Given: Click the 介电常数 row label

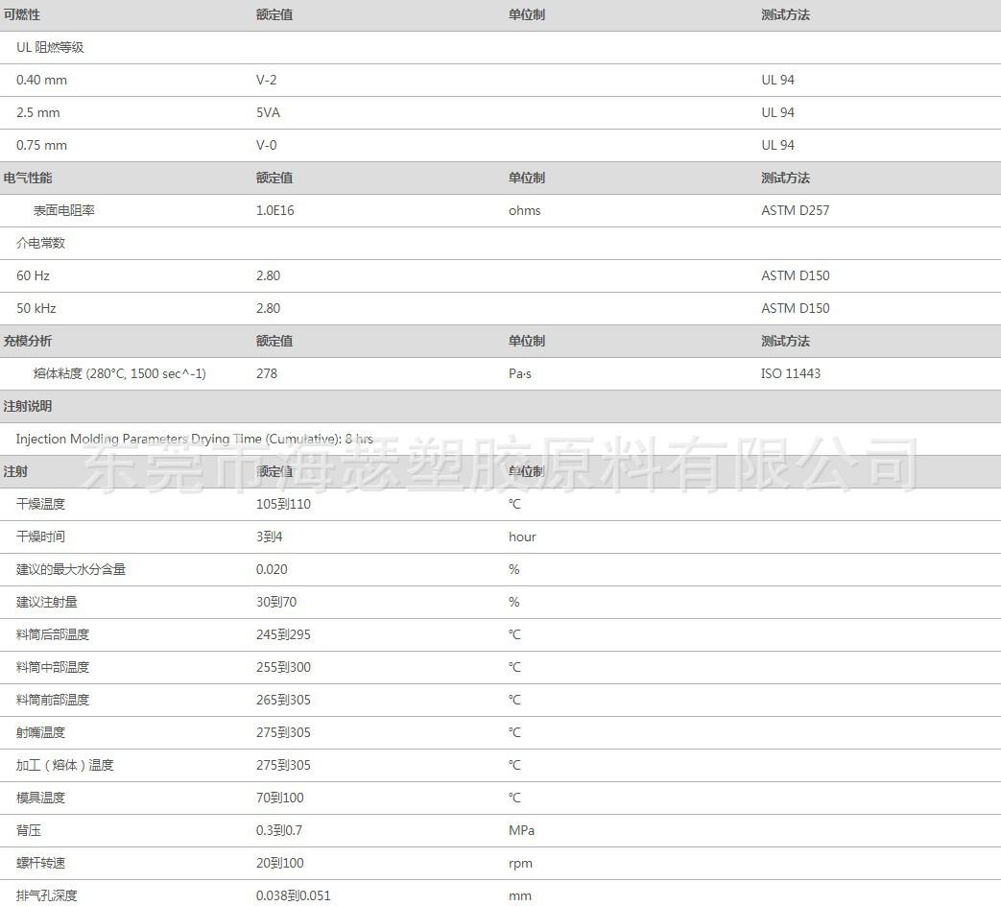Looking at the screenshot, I should point(40,244).
